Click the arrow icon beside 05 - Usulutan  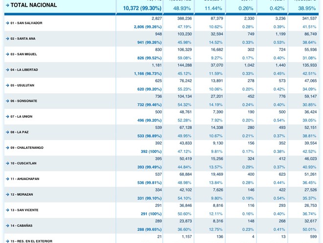7,85
